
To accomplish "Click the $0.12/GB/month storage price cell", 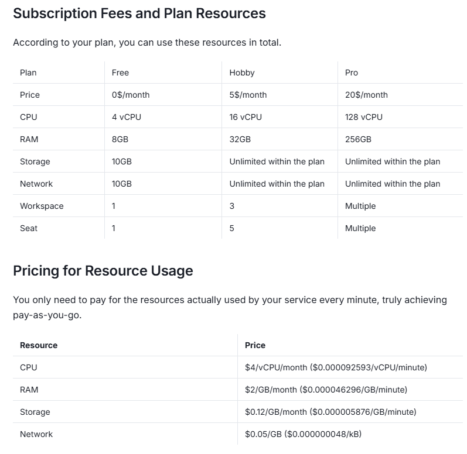I will [330, 412].
